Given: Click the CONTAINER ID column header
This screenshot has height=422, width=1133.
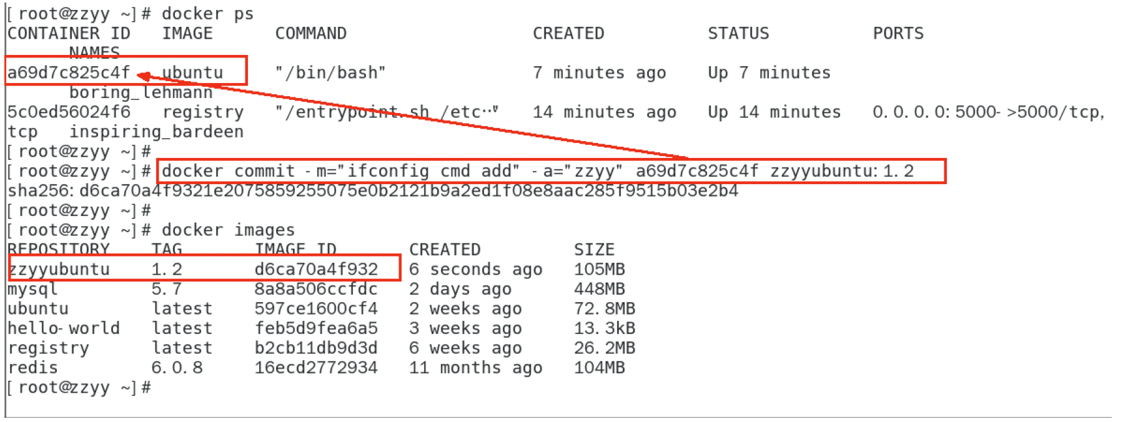Looking at the screenshot, I should [69, 34].
